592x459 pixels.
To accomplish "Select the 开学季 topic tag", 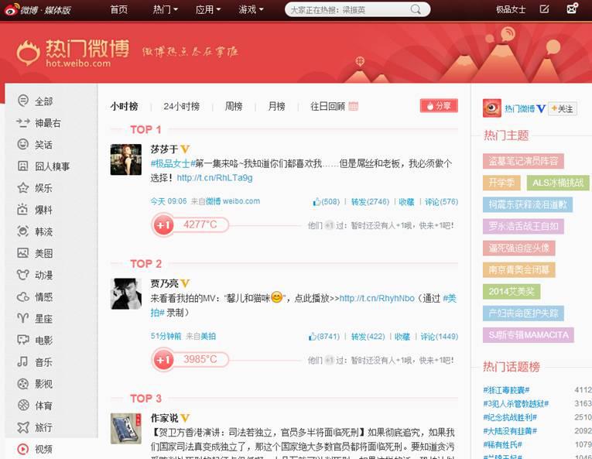I will (501, 183).
